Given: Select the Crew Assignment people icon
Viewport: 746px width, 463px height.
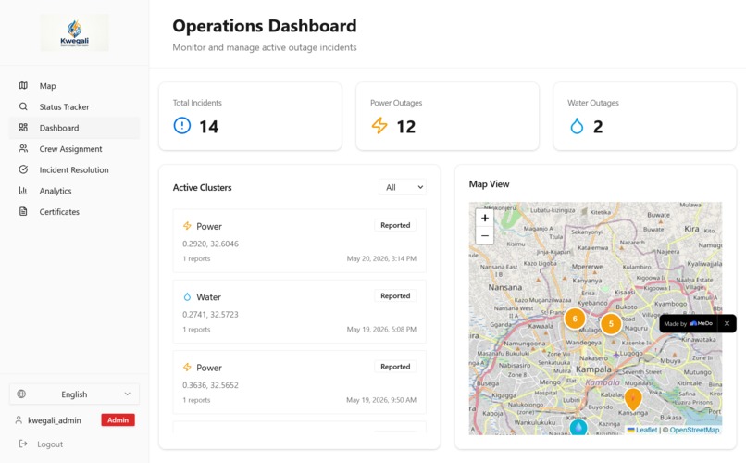Looking at the screenshot, I should tap(23, 148).
